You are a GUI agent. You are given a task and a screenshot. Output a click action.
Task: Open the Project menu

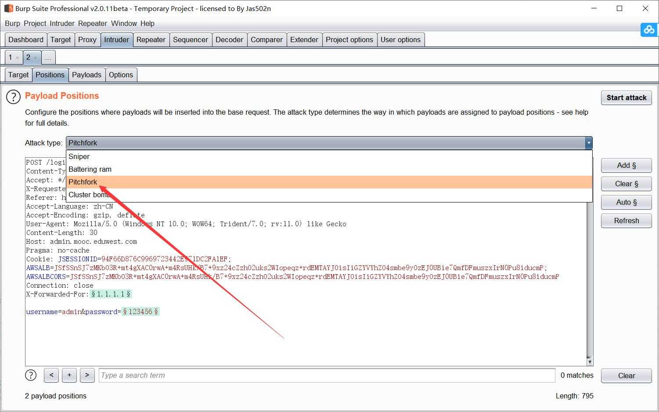click(35, 23)
